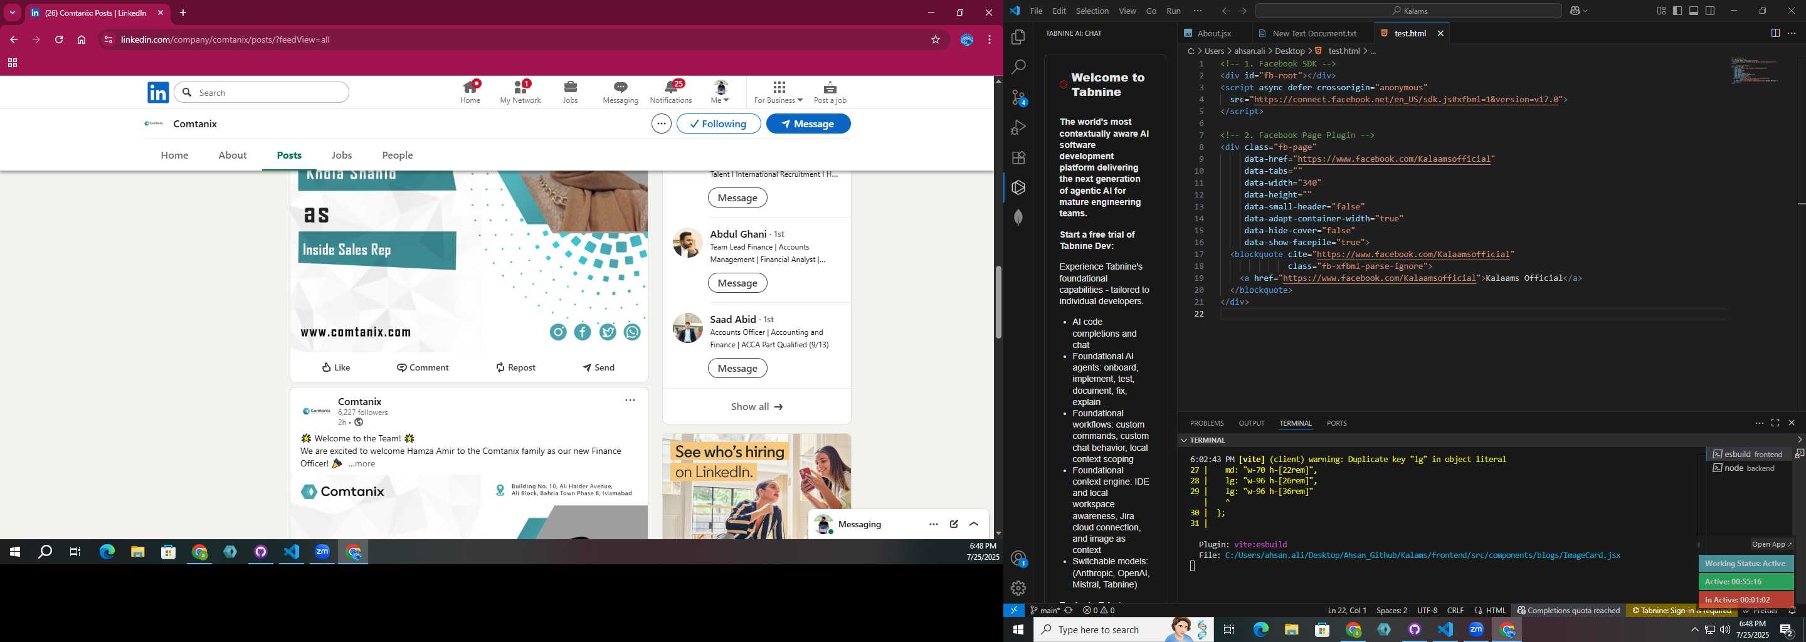Open Tabnine panel in activity bar

(1018, 188)
